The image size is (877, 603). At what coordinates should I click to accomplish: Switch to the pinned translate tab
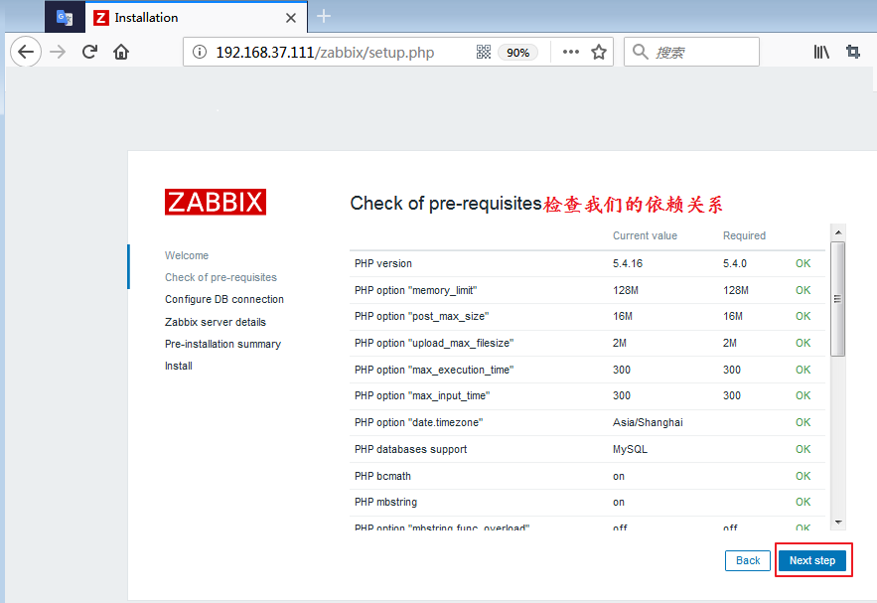pos(65,18)
